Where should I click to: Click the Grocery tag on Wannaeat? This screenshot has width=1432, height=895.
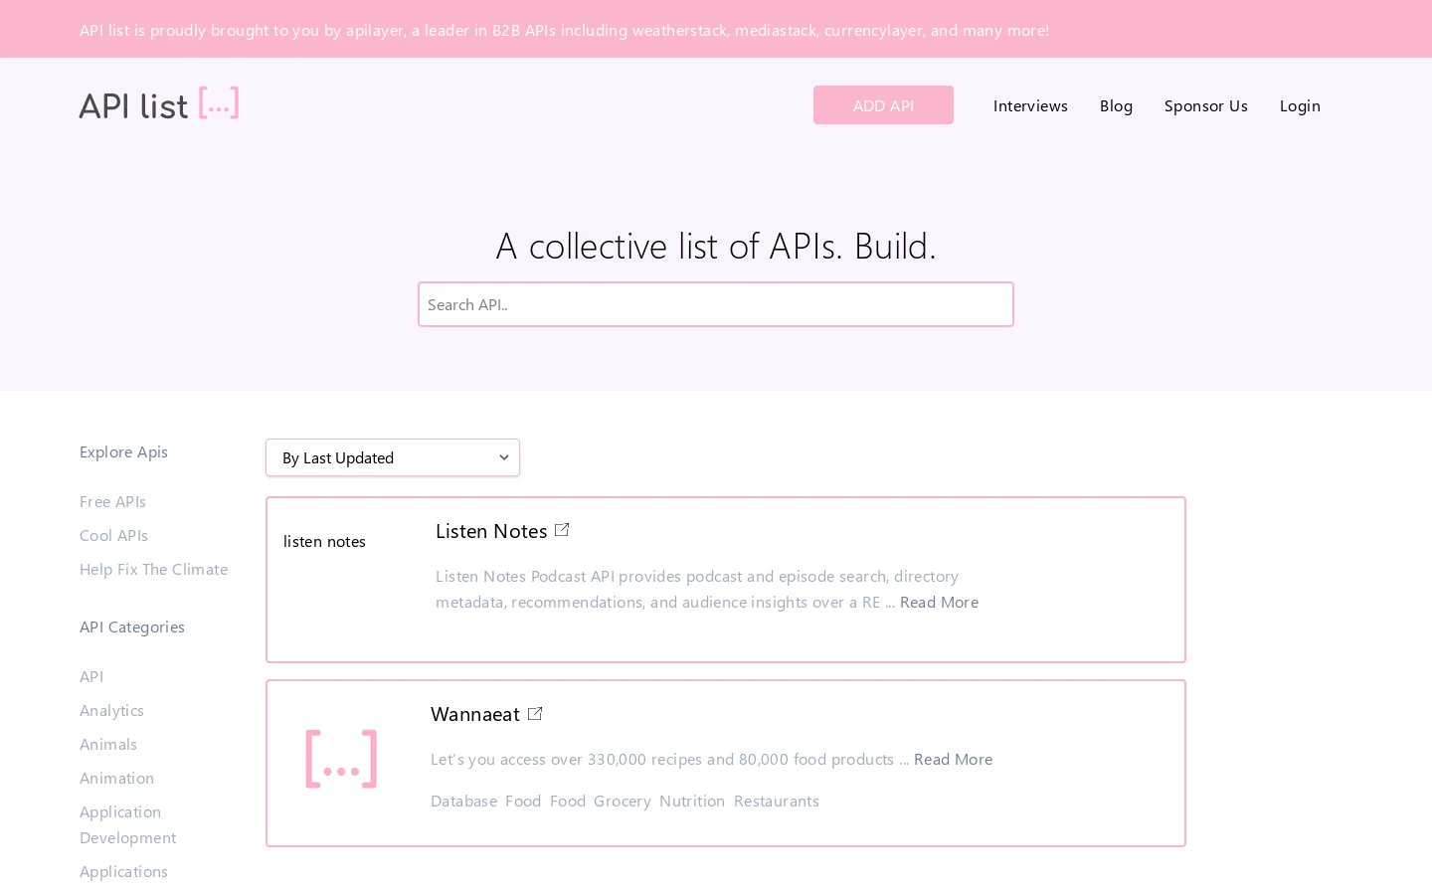pos(623,801)
